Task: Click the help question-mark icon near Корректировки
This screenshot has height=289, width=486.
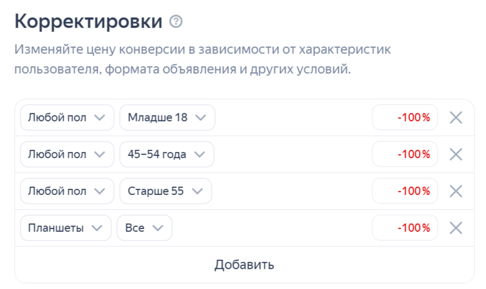Action: pyautogui.click(x=176, y=22)
